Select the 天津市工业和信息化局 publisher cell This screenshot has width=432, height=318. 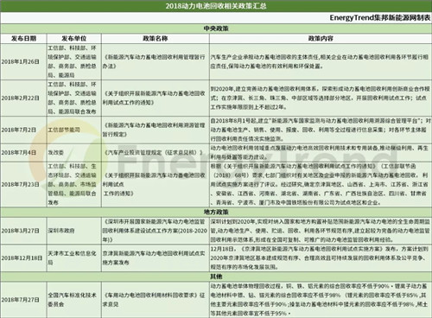click(x=74, y=258)
